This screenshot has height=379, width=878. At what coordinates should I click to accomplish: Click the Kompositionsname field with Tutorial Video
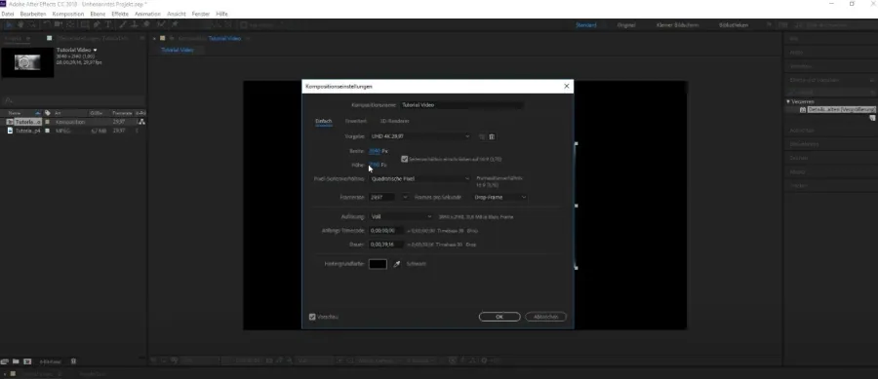coord(462,105)
